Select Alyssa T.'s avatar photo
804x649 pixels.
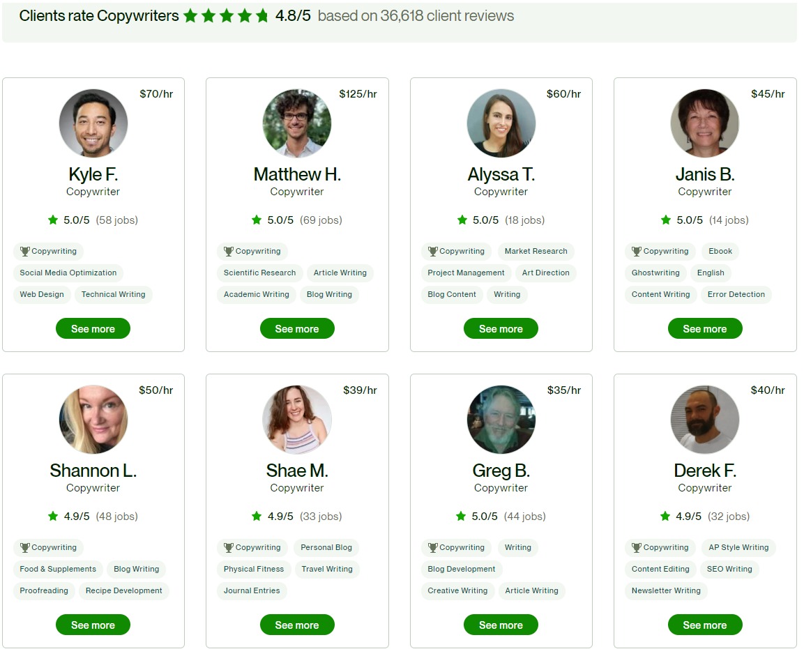501,123
